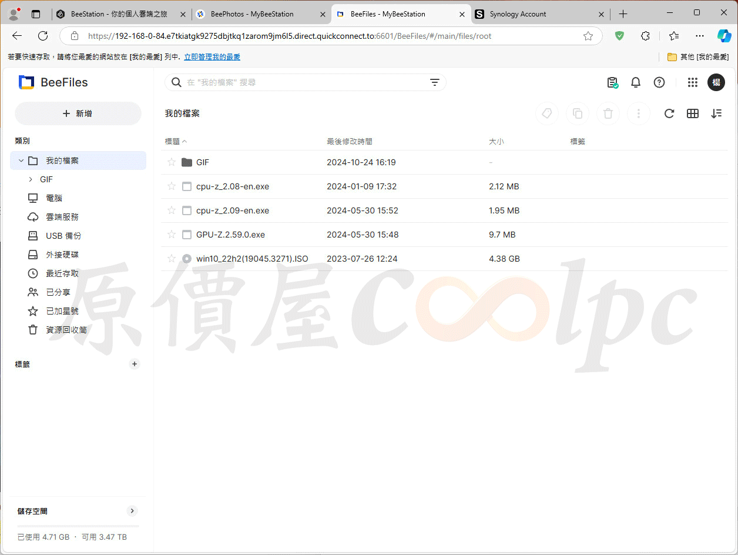The image size is (738, 555).
Task: Open background tasks clipboard icon
Action: (x=612, y=82)
